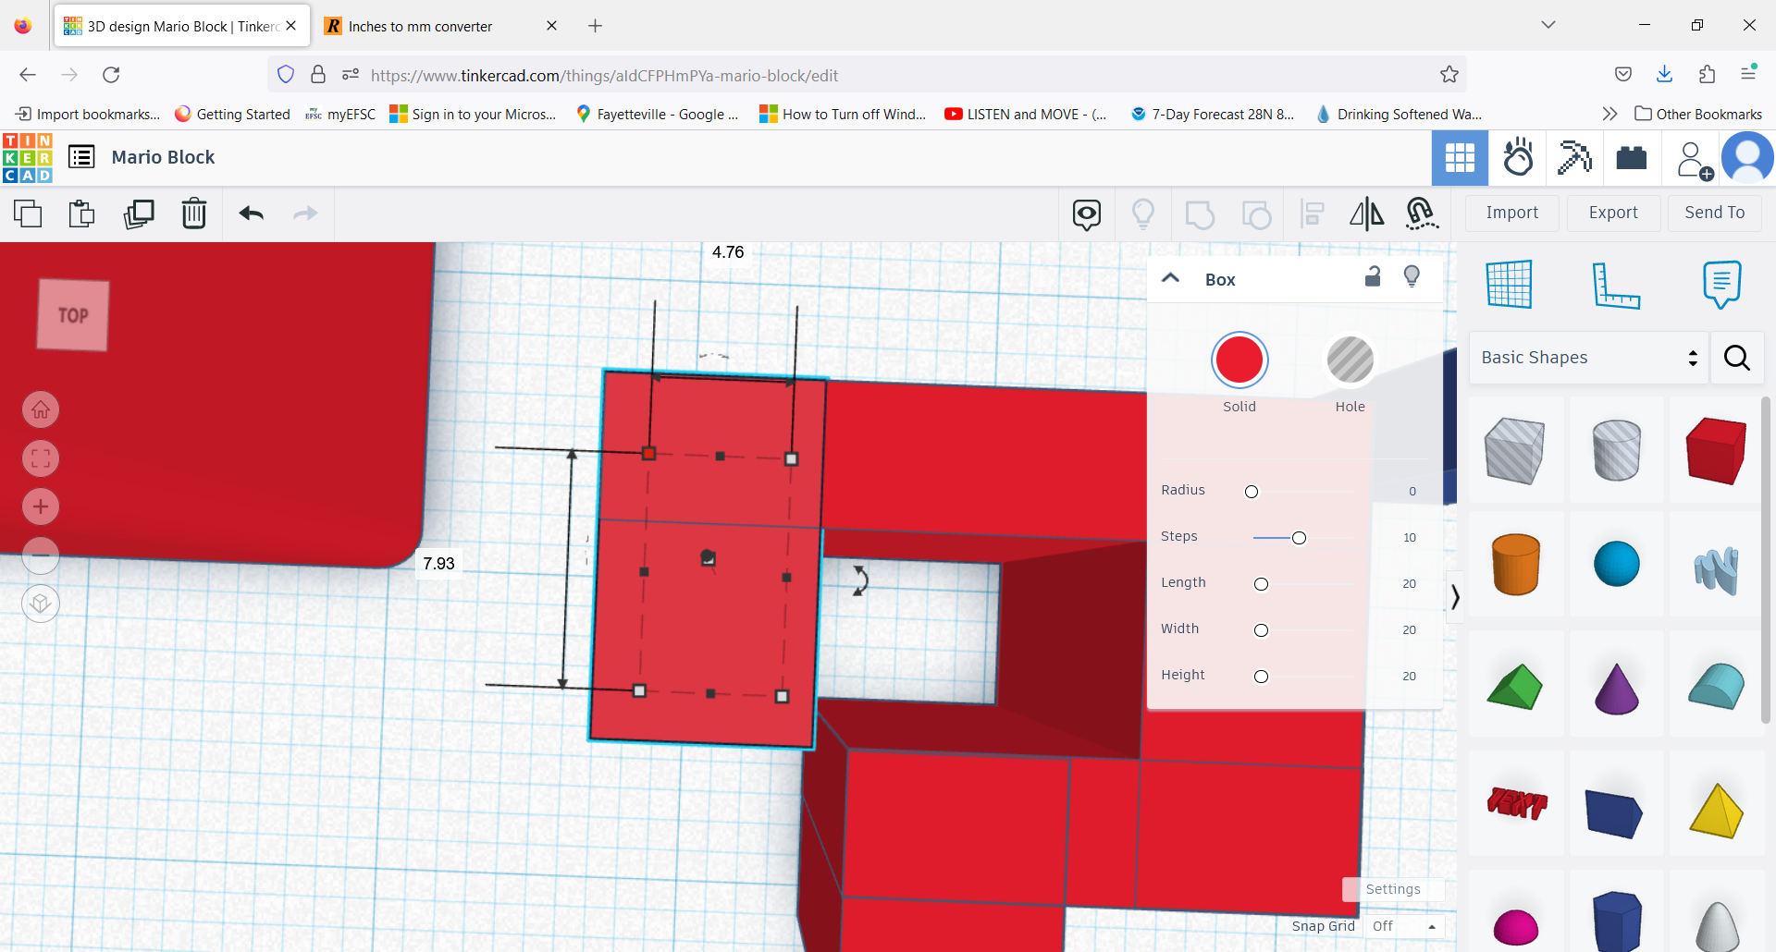This screenshot has width=1776, height=952.
Task: Lock the Box shape using the padlock
Action: [x=1373, y=276]
